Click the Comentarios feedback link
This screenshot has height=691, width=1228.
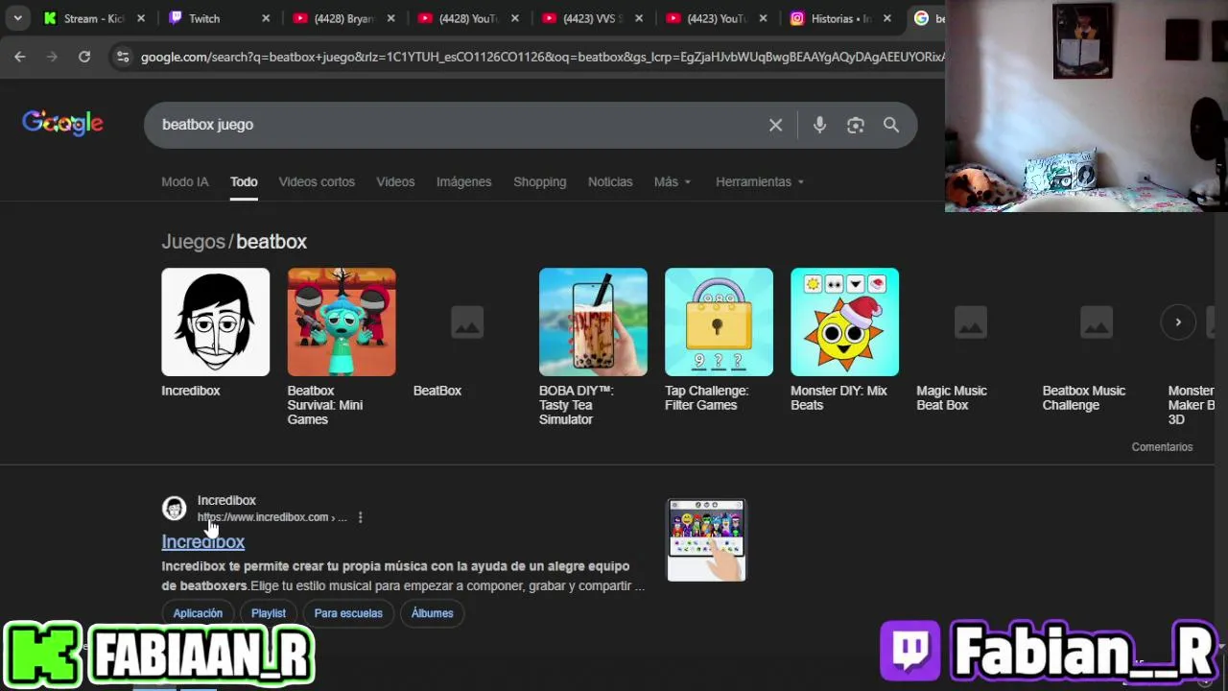(x=1162, y=447)
